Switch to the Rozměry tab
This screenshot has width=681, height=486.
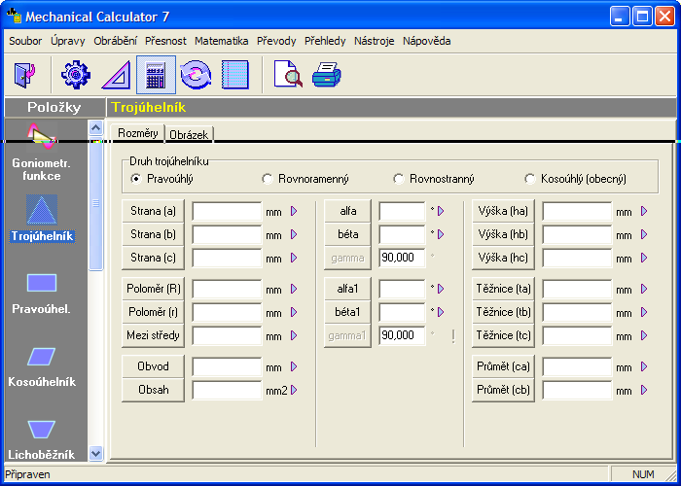coord(138,133)
